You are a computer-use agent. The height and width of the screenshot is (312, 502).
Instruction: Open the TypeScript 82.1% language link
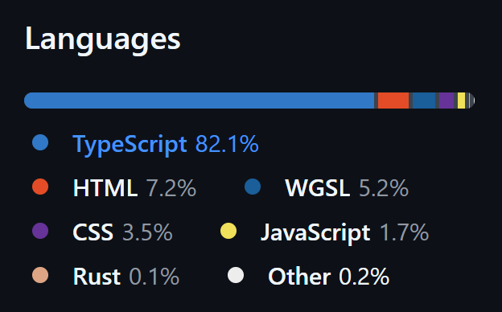point(145,144)
